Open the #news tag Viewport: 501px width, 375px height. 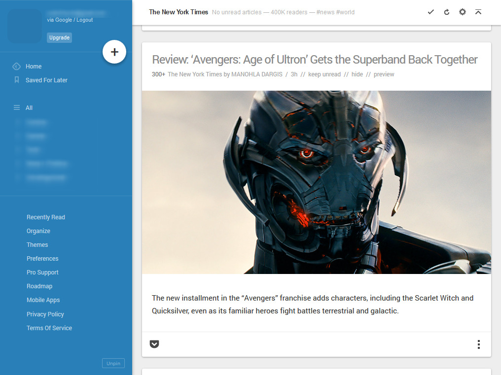pos(326,12)
